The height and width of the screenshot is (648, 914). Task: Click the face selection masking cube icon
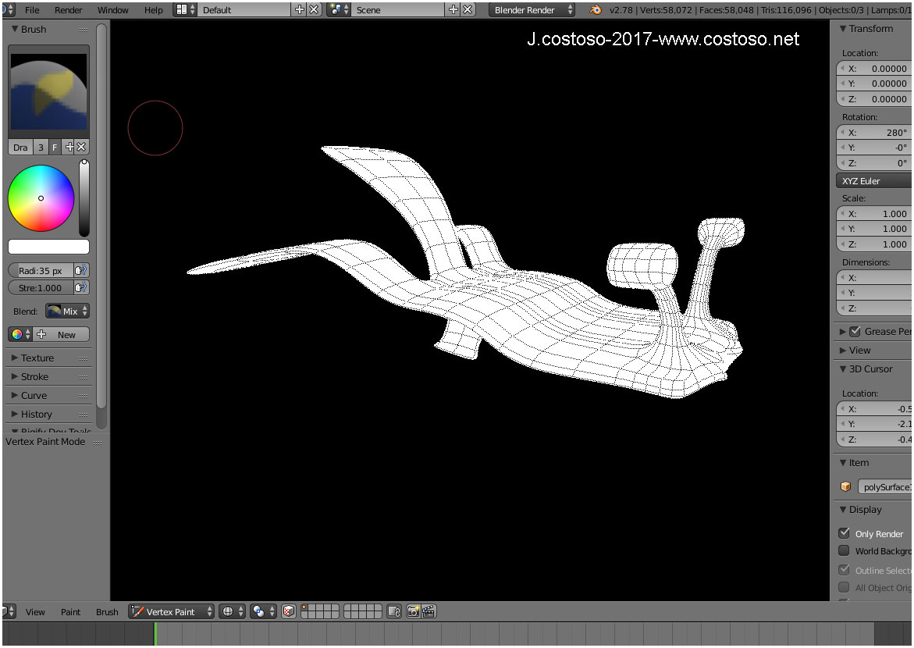click(x=288, y=612)
